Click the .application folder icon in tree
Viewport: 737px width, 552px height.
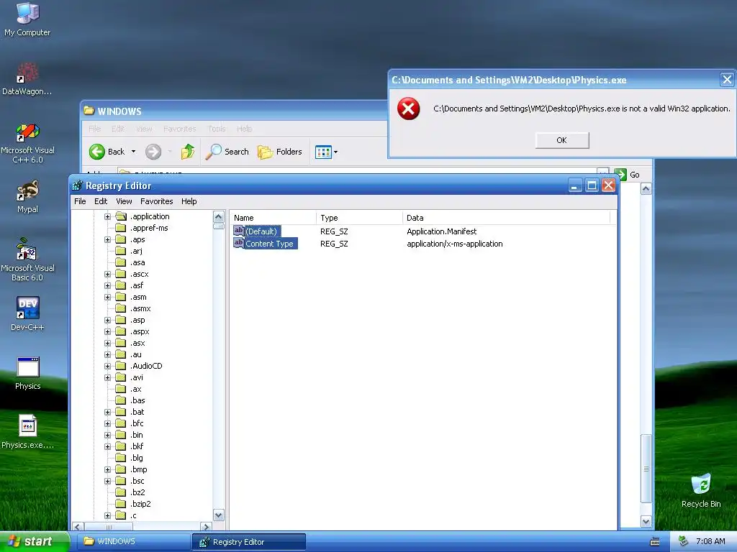coord(121,216)
